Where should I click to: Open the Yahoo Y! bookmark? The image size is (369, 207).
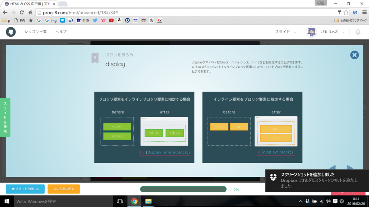click(103, 20)
